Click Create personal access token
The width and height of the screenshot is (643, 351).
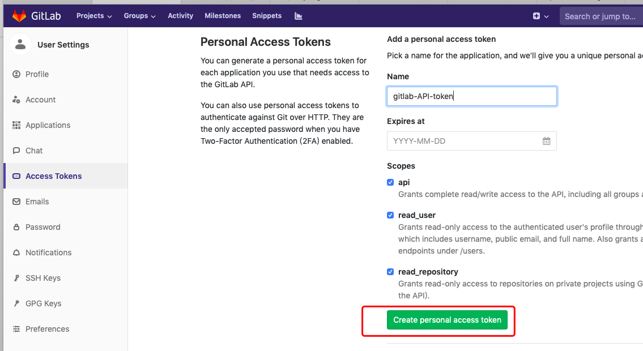click(x=448, y=319)
